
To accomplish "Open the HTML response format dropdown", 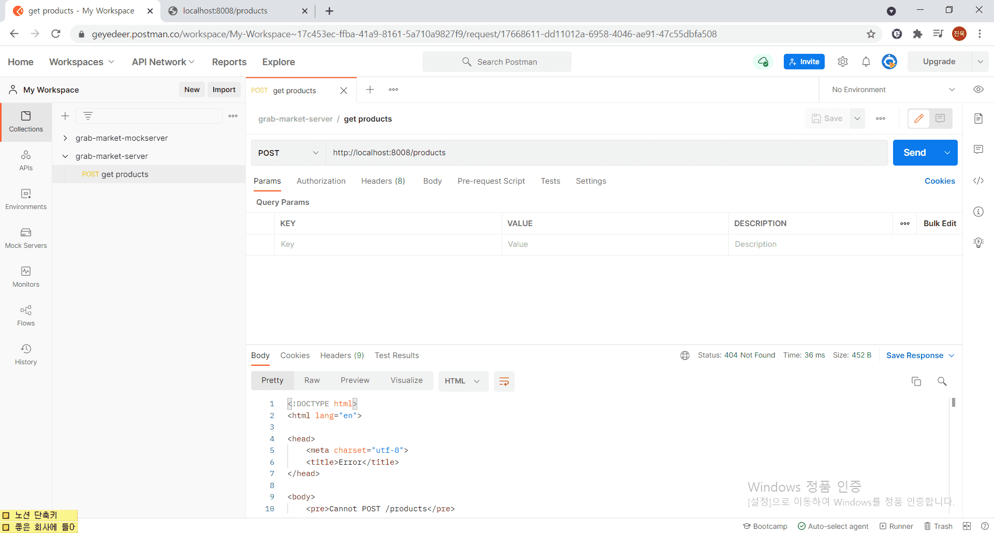I will 463,381.
